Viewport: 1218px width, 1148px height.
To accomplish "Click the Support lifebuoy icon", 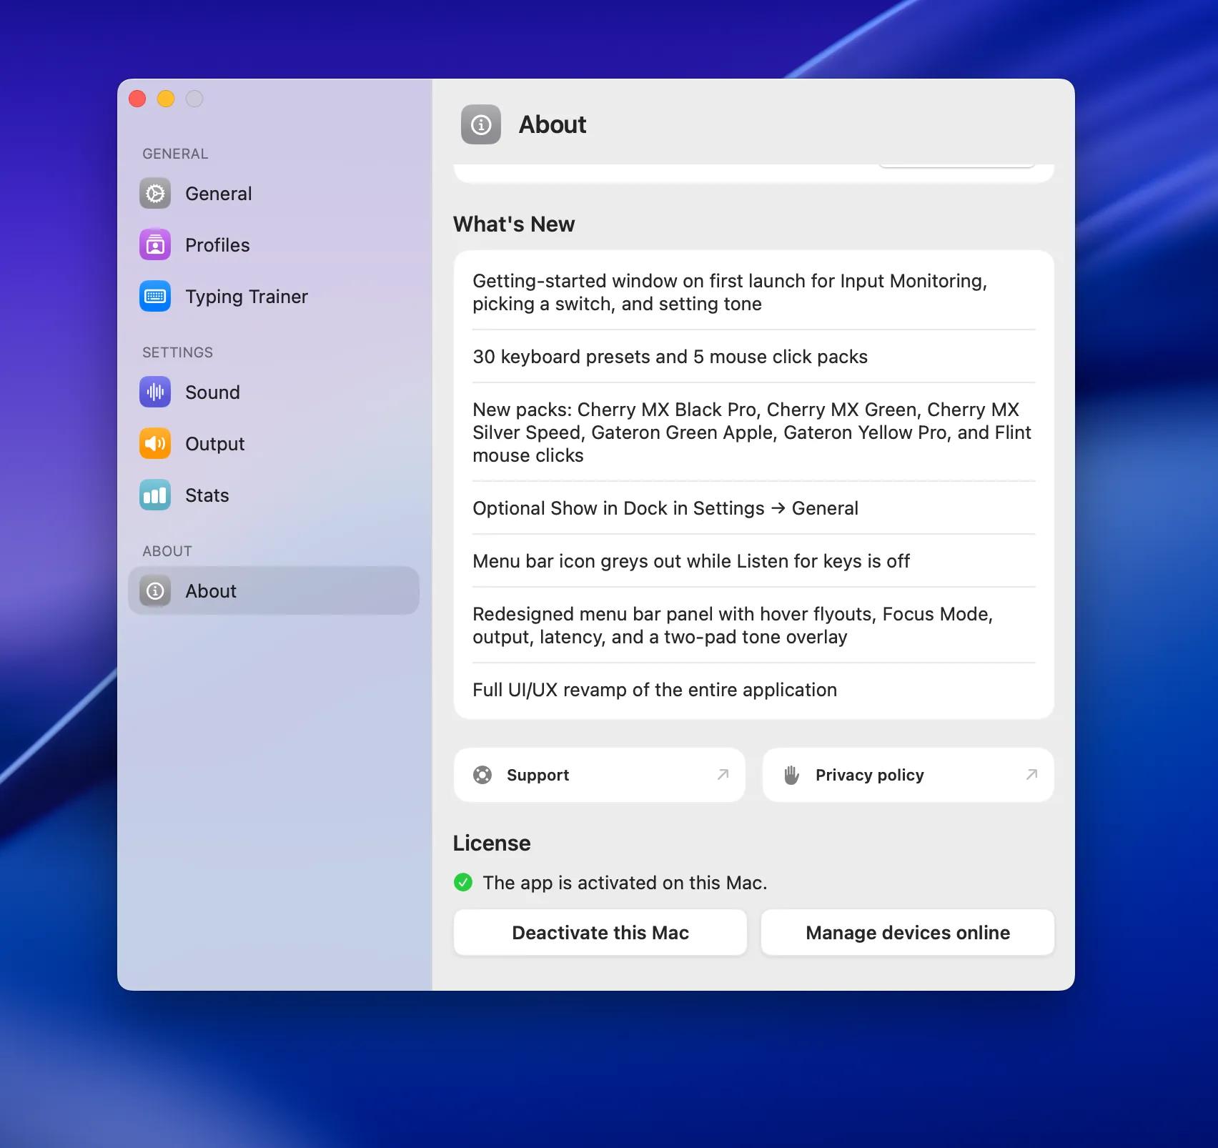I will (x=482, y=775).
